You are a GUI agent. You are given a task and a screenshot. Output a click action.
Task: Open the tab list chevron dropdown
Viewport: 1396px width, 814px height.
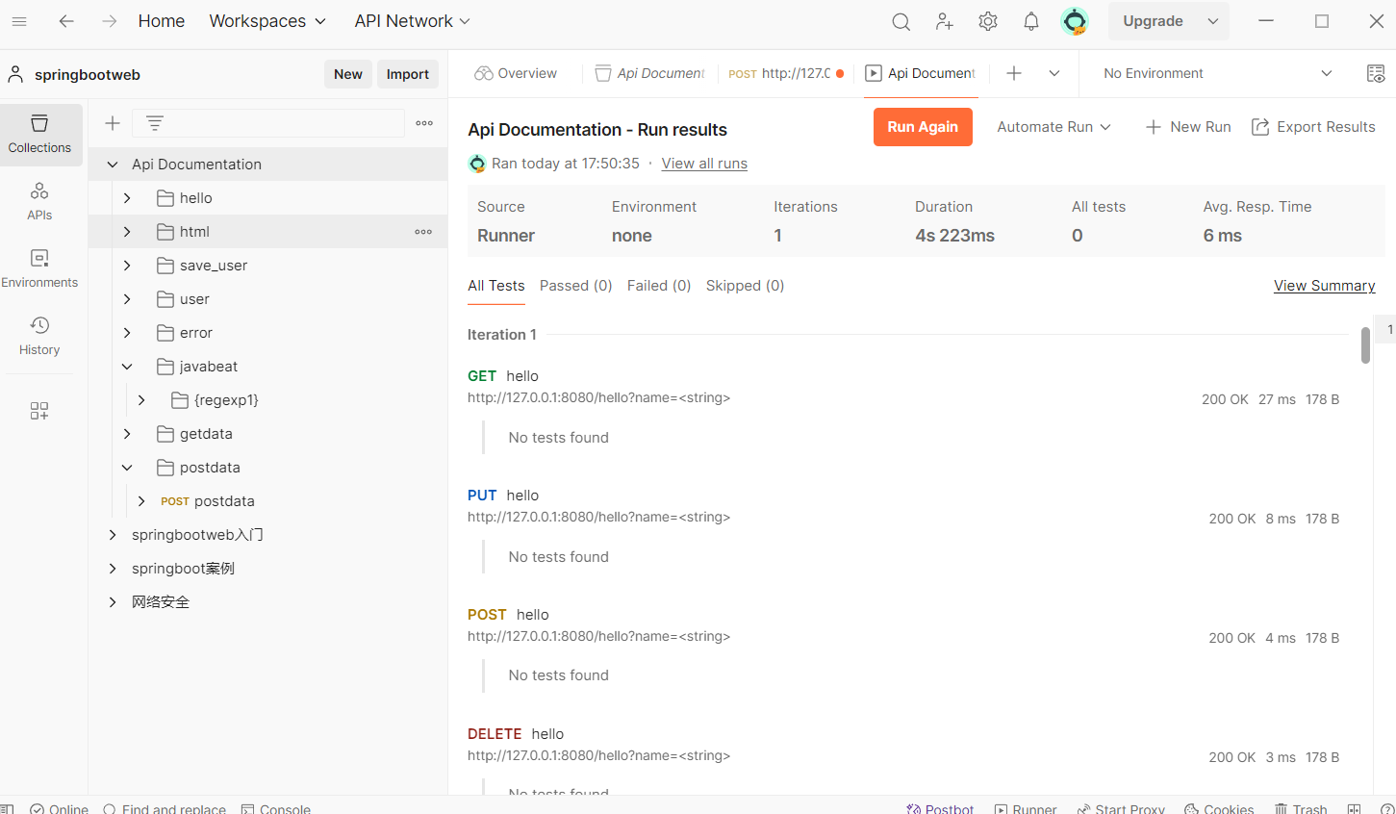[x=1054, y=73]
